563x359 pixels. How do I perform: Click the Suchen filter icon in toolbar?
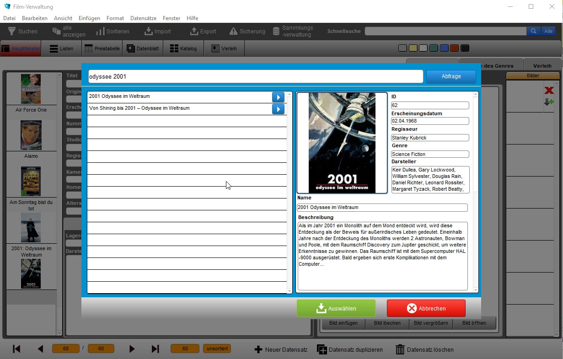[x=12, y=31]
